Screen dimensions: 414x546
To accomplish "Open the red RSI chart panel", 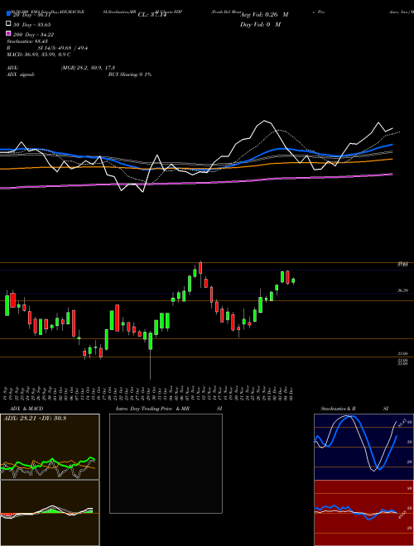I will (x=363, y=513).
